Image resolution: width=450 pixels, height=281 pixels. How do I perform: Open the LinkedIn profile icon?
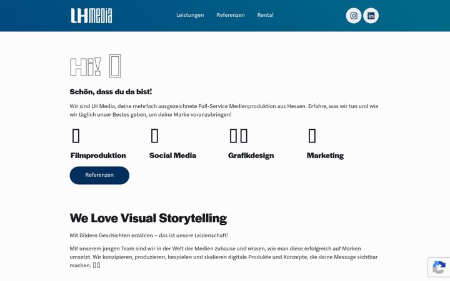371,16
